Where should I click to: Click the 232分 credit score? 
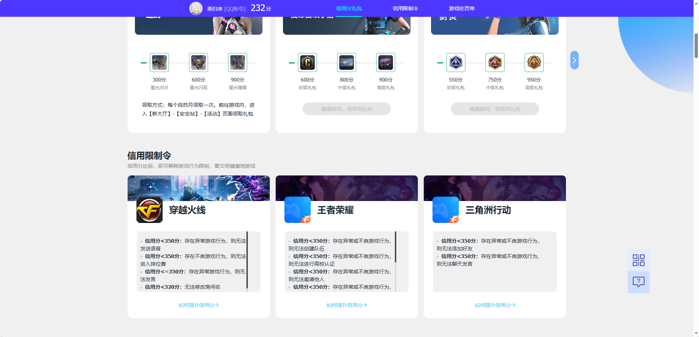261,8
